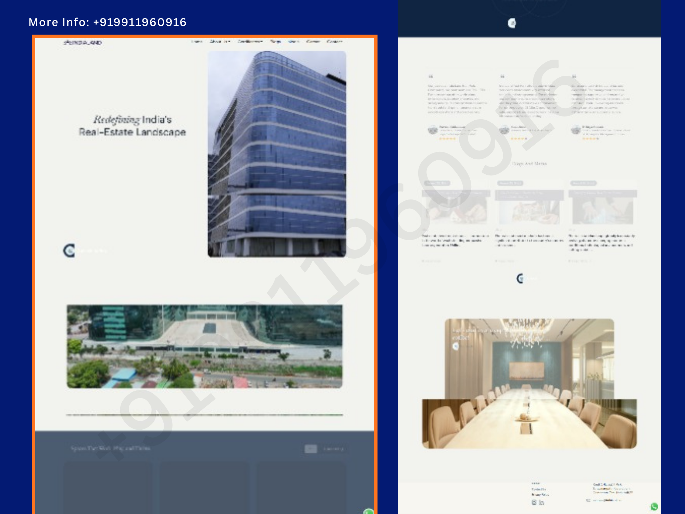The height and width of the screenshot is (514, 685).
Task: Click the India Land logo in the header
Action: (x=82, y=42)
